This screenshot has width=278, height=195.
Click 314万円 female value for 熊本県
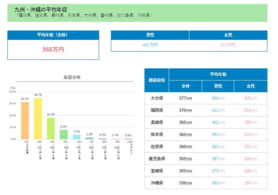(251, 134)
